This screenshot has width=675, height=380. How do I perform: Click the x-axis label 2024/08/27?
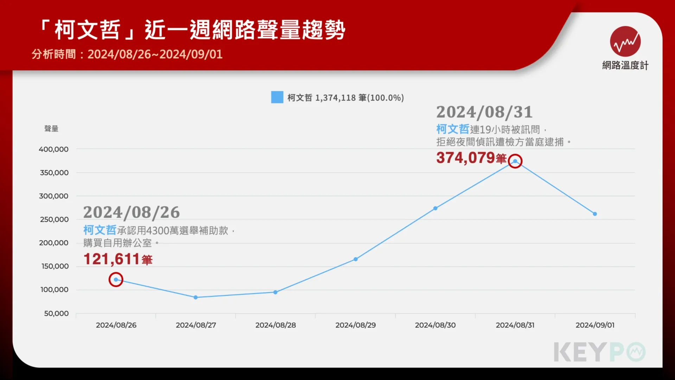[x=196, y=325]
